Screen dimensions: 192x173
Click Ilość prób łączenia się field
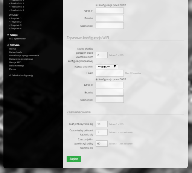[x=102, y=124]
